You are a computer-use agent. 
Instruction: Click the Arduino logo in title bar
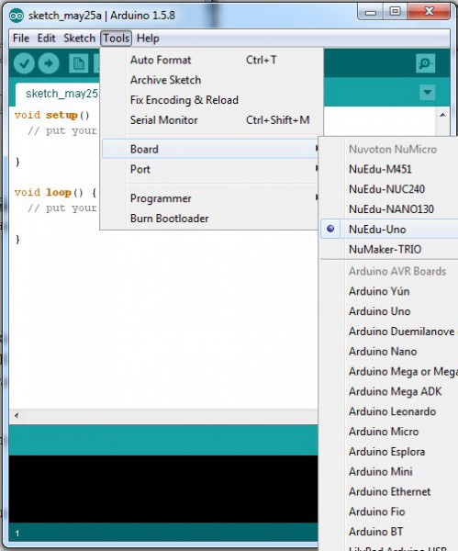tap(17, 16)
